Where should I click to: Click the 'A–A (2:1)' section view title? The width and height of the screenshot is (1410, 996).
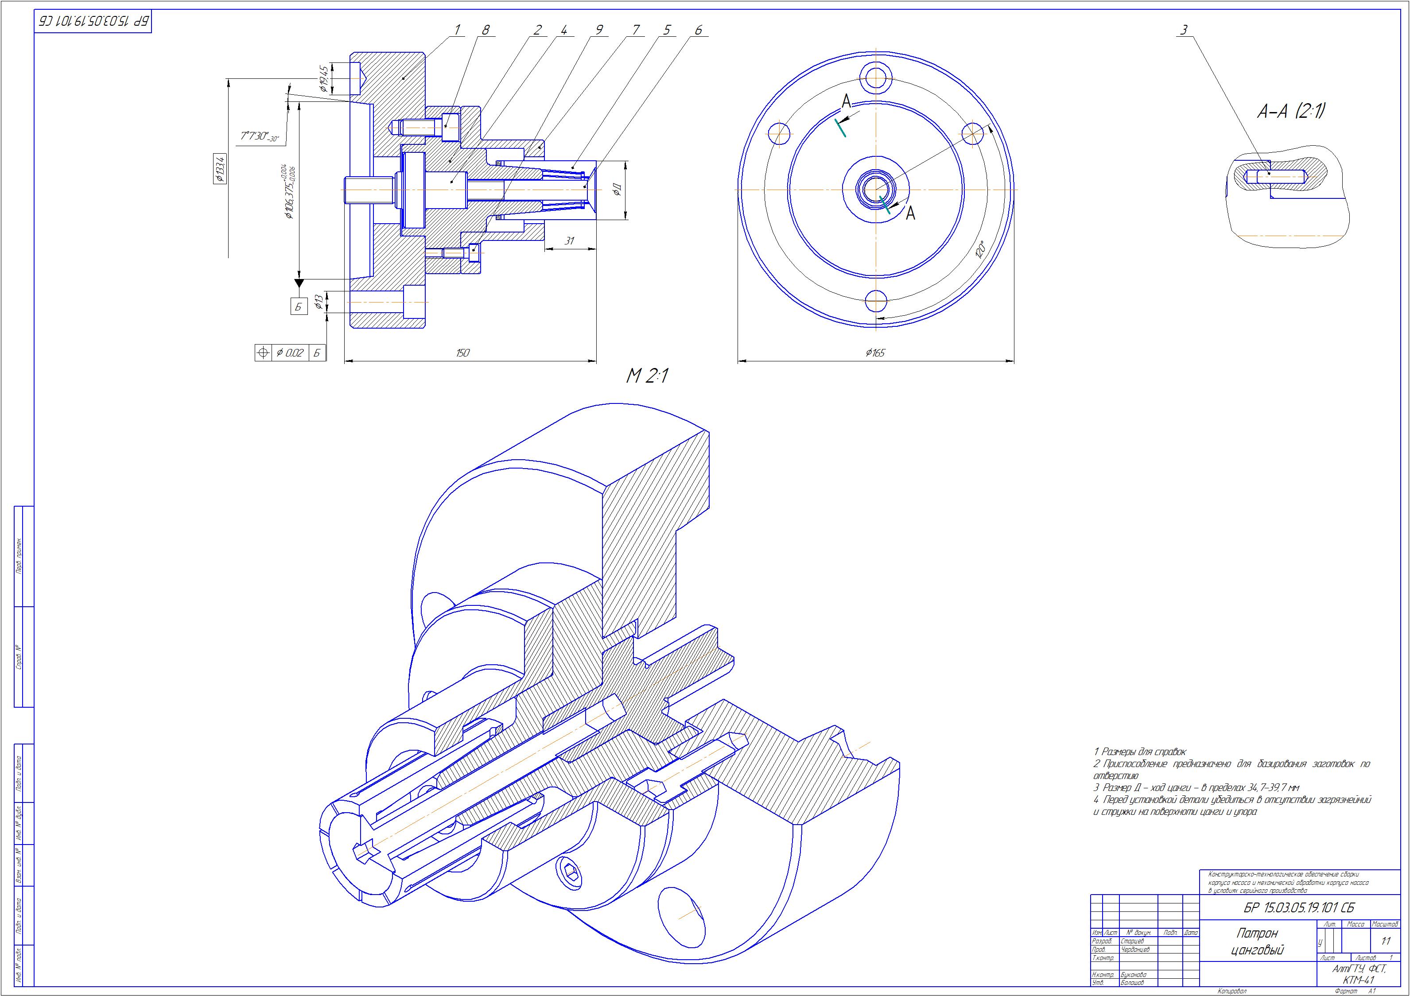(x=1291, y=111)
